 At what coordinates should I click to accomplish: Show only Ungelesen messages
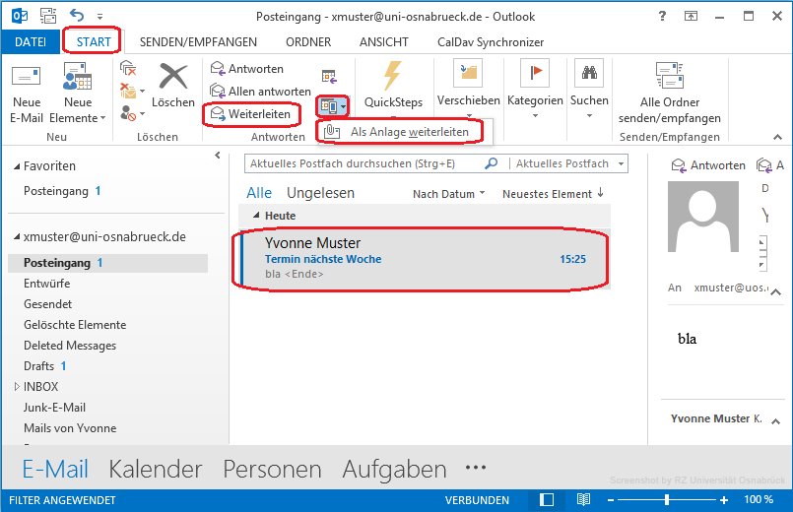pyautogui.click(x=320, y=193)
